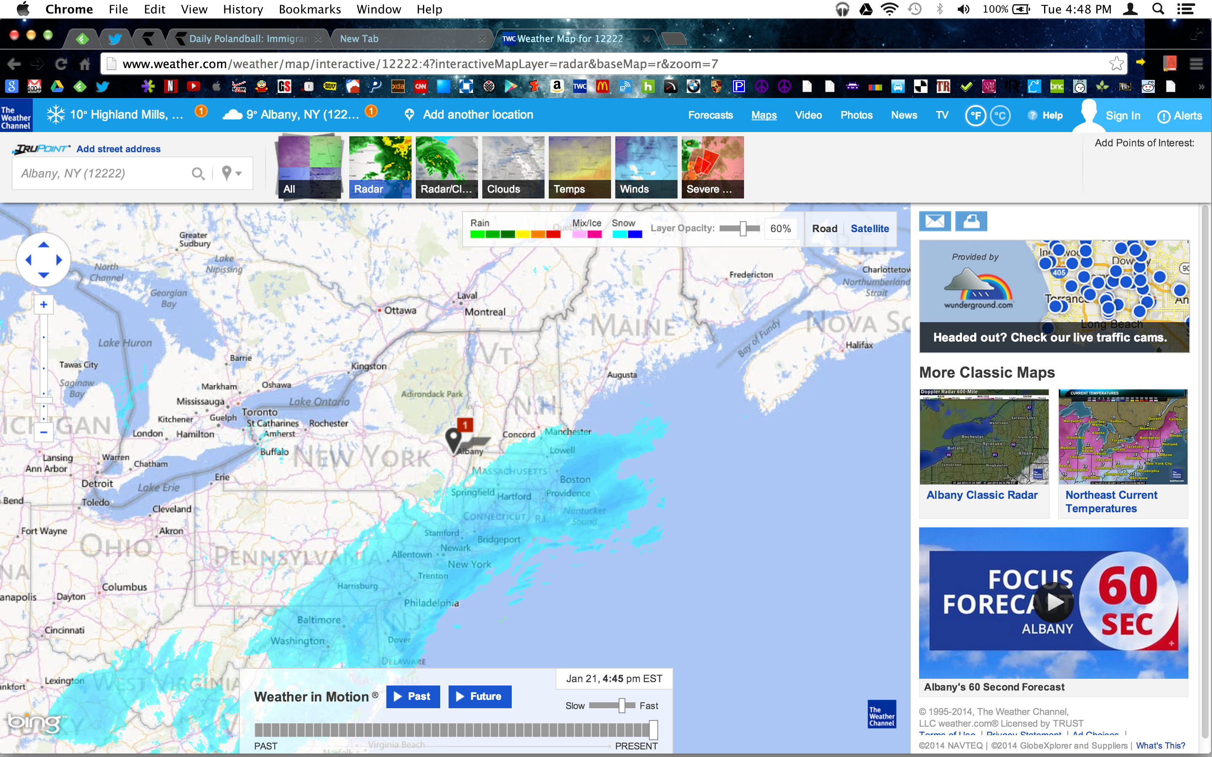Click the Future weather animation button
This screenshot has height=757, width=1212.
pyautogui.click(x=478, y=696)
